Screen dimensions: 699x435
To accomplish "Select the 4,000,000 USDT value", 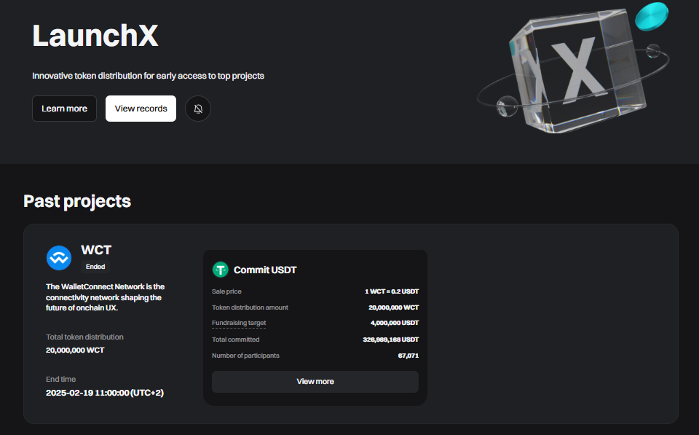I will click(395, 323).
